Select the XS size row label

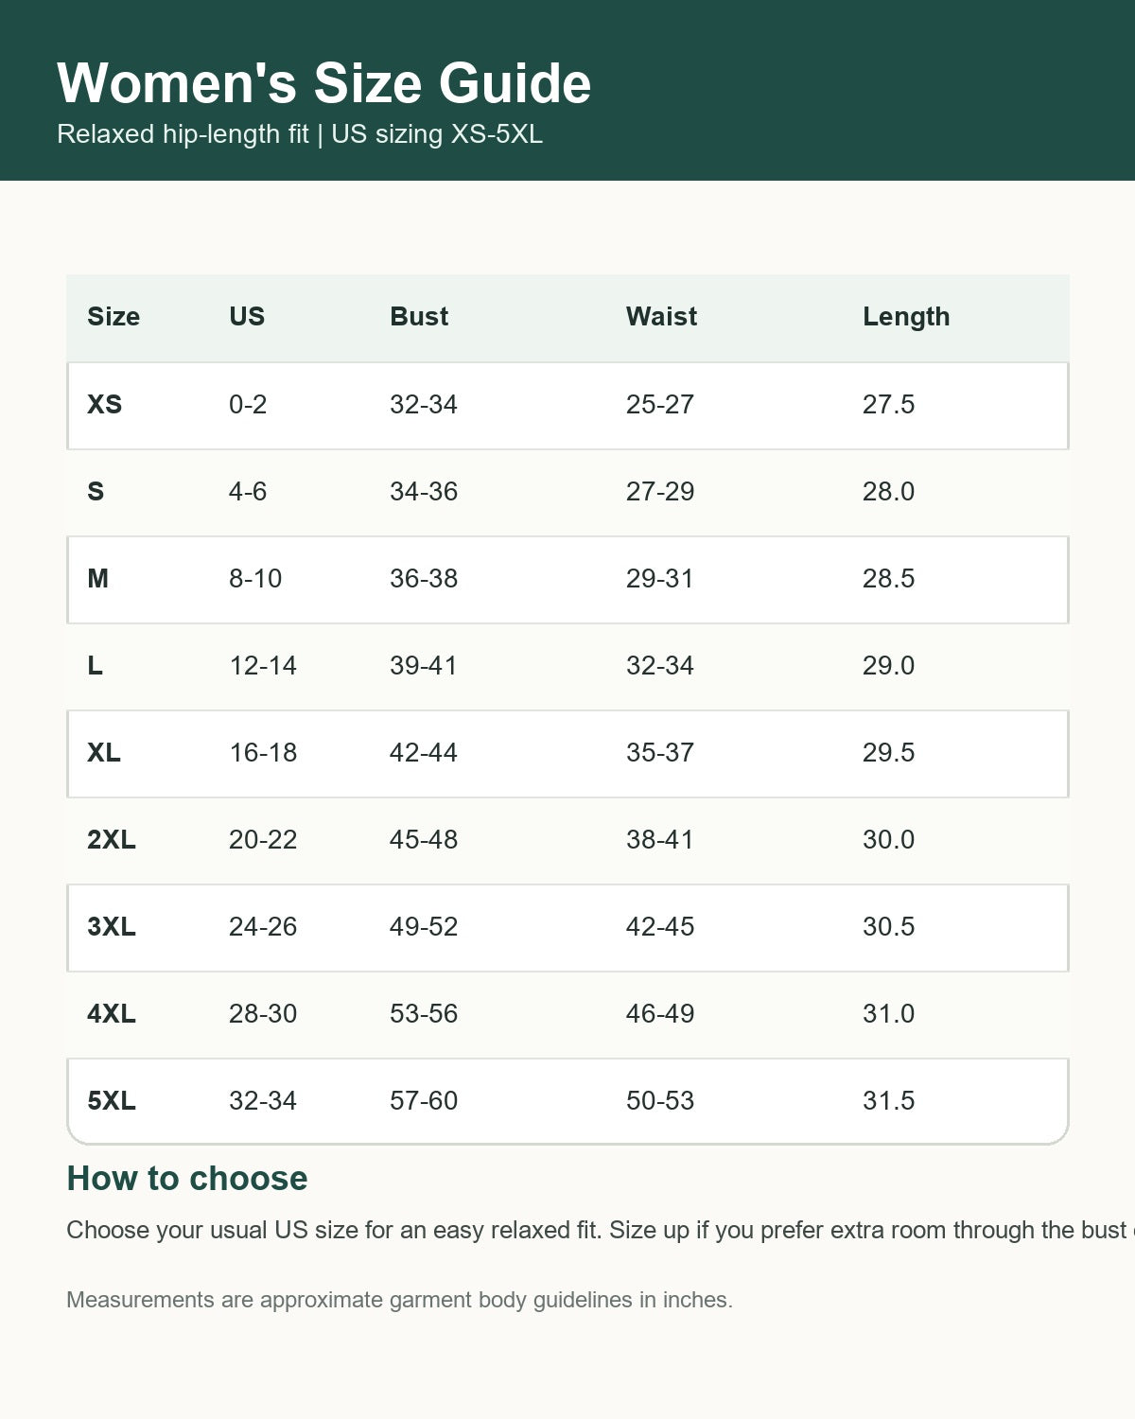(105, 405)
